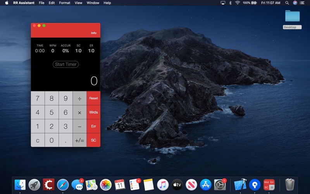Screen dimensions: 310x194
Task: Click the red SC key
Action: [93, 140]
